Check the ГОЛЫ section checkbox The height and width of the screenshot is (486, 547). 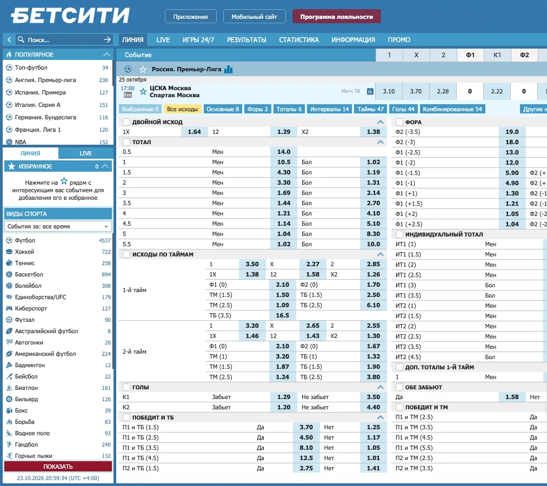tap(126, 387)
